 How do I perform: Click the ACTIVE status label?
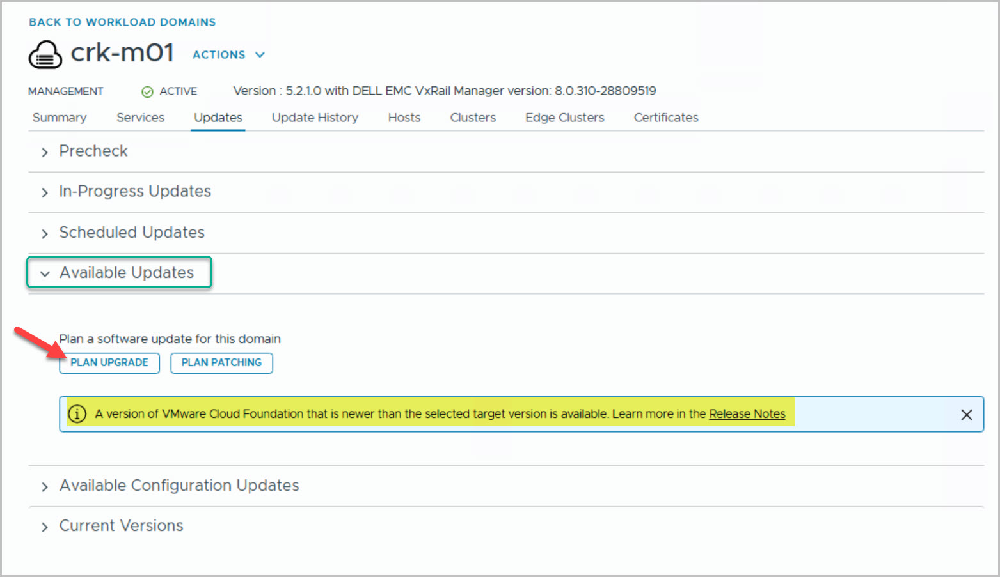(x=179, y=91)
